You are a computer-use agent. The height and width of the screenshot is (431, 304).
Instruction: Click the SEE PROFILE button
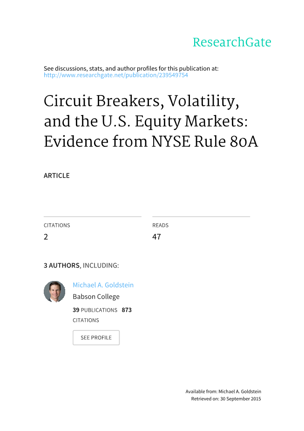point(96,337)
